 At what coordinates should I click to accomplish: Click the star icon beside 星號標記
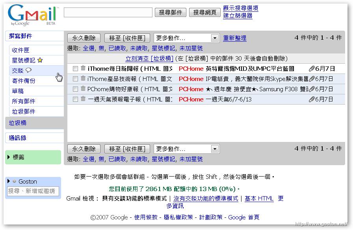pyautogui.click(x=40, y=60)
